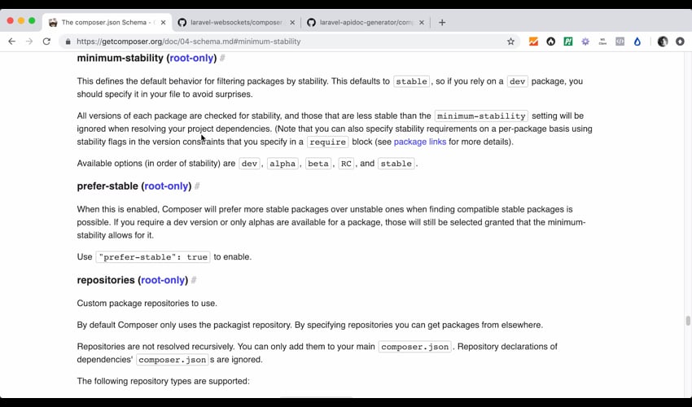Click the 'stable' code in first paragraph
Image resolution: width=692 pixels, height=407 pixels.
[x=411, y=81]
